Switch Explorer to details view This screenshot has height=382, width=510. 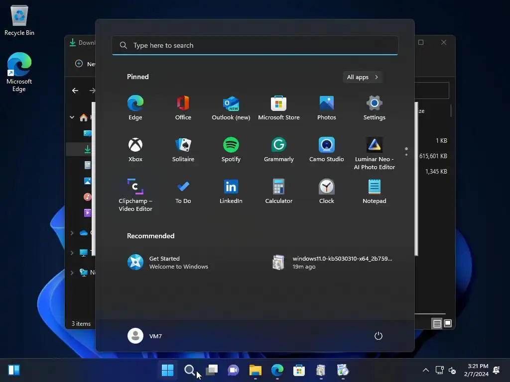click(x=437, y=323)
